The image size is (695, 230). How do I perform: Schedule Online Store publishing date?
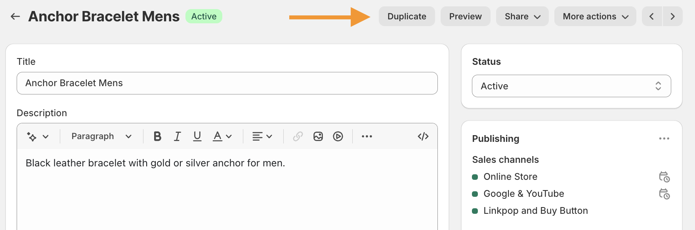tap(664, 177)
